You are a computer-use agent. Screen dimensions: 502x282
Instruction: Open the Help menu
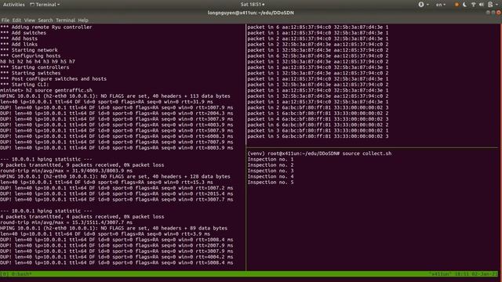pyautogui.click(x=83, y=20)
